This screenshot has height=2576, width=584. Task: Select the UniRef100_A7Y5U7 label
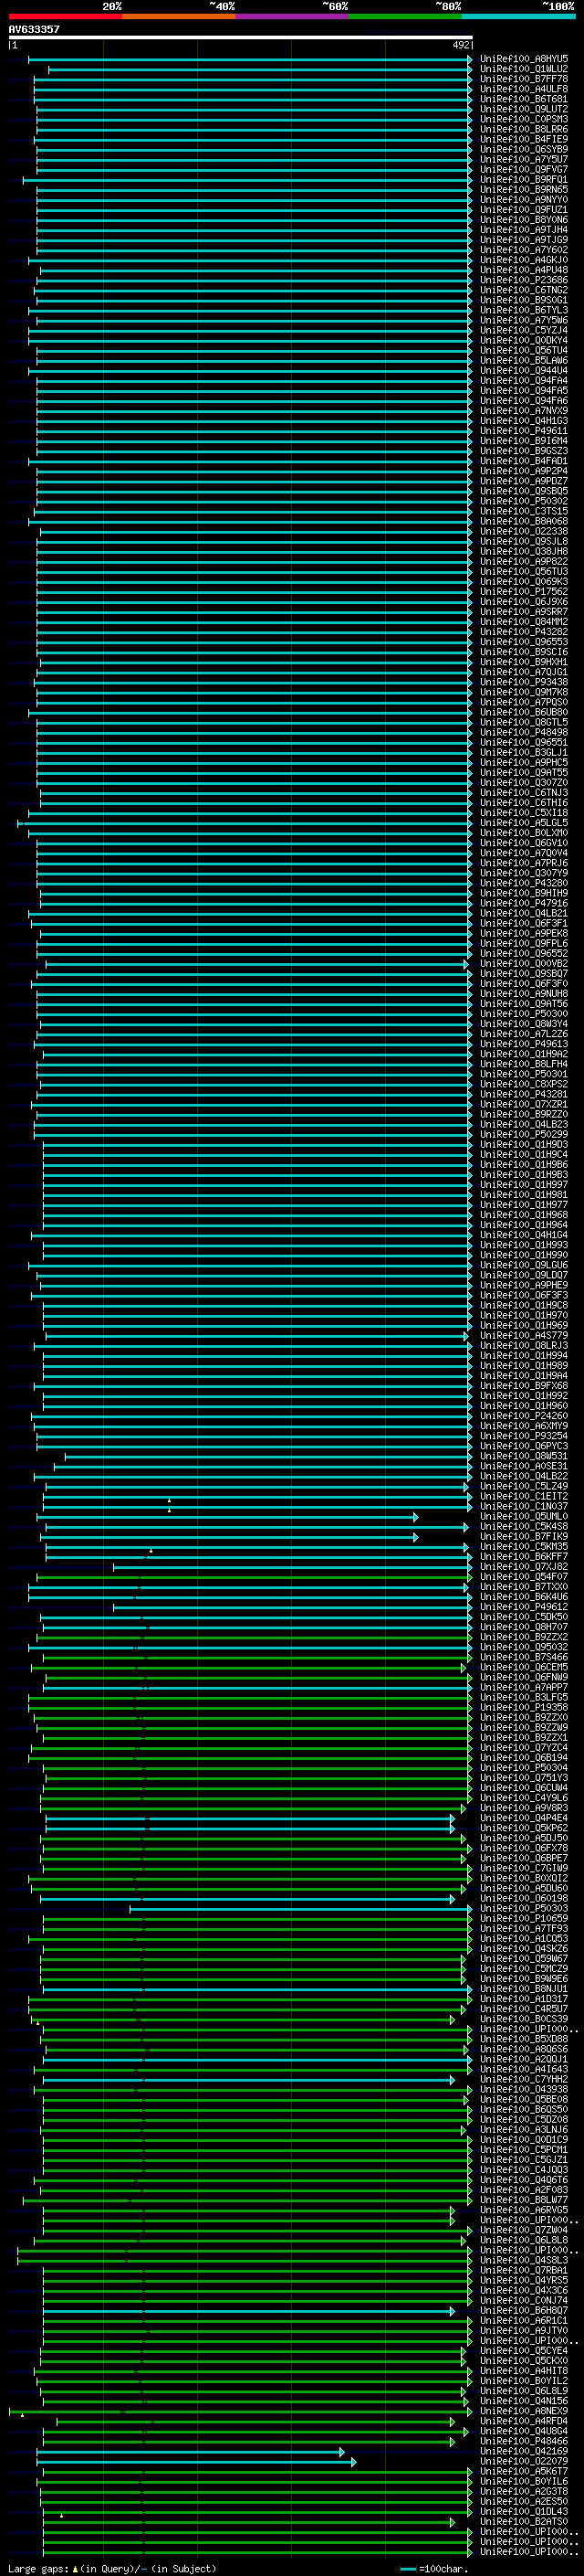pyautogui.click(x=524, y=159)
